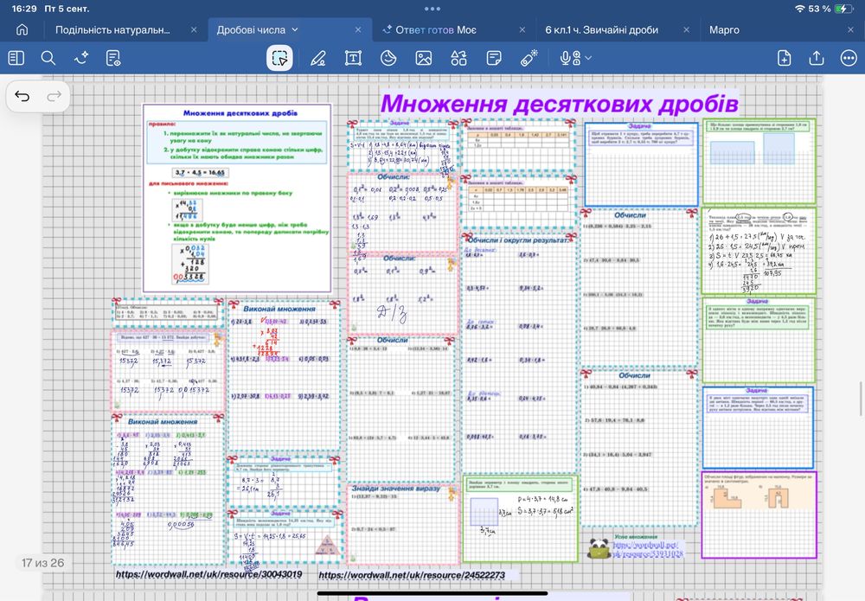
Task: Open the search magnifier tool
Action: point(48,58)
